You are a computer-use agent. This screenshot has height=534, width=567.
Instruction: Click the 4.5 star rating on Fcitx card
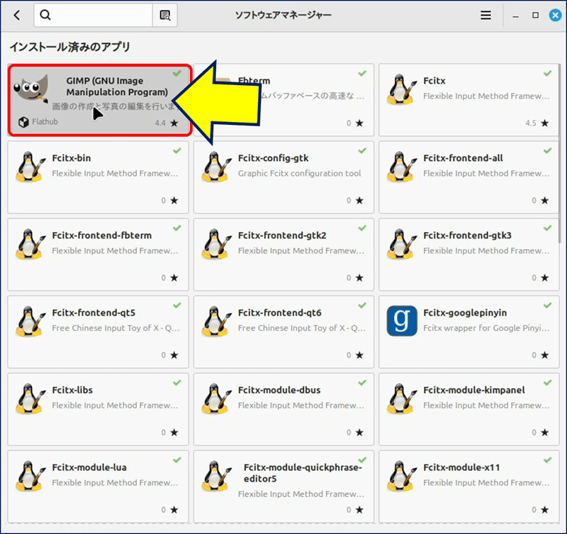pyautogui.click(x=537, y=123)
